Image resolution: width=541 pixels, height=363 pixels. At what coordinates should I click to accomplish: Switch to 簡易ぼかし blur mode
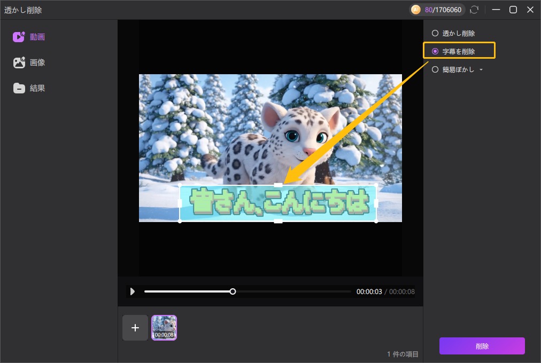pos(435,69)
